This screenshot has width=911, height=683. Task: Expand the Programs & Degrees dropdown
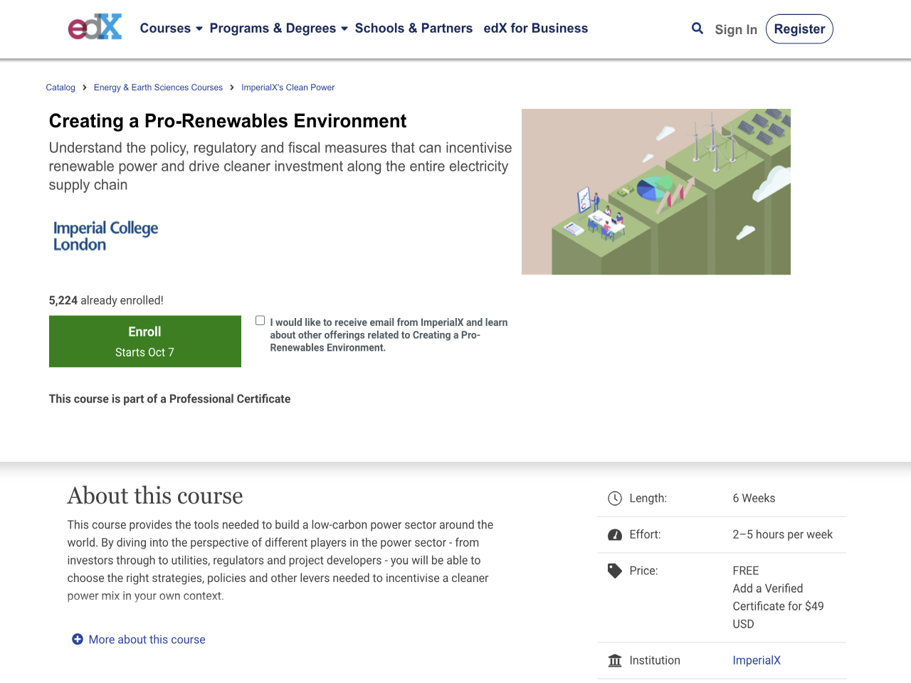[x=278, y=28]
